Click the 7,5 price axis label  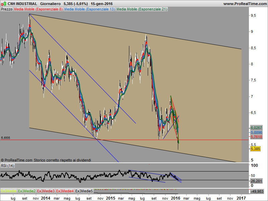253,80
